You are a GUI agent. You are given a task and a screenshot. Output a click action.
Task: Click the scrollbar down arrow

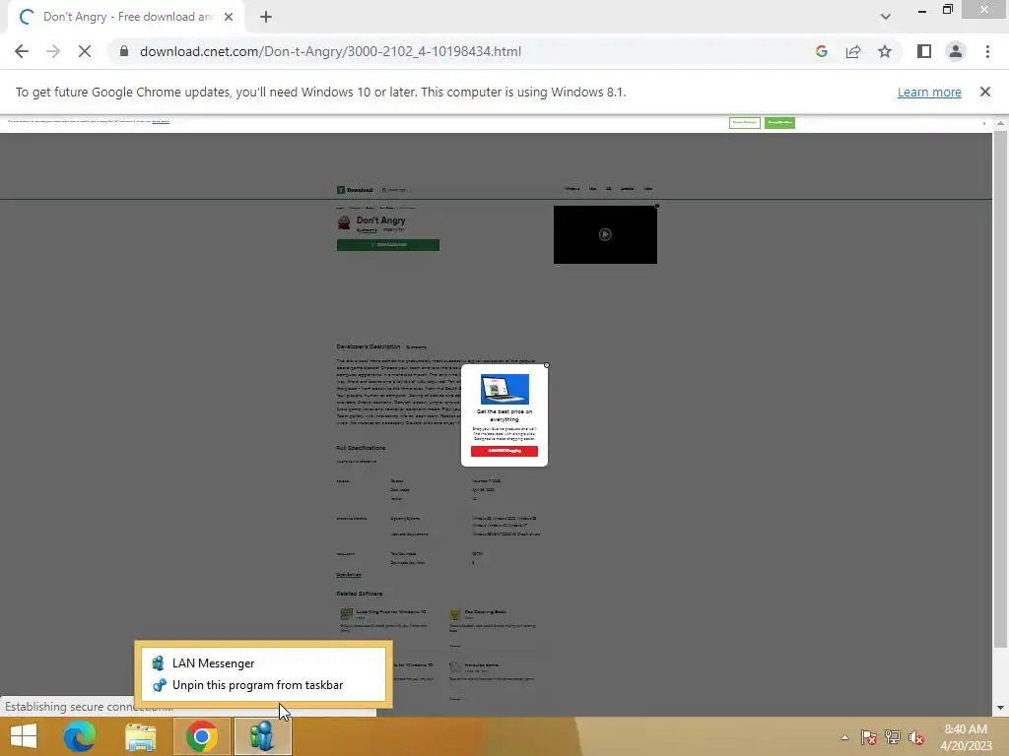(x=1000, y=708)
